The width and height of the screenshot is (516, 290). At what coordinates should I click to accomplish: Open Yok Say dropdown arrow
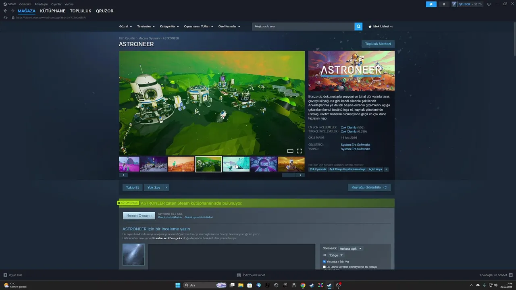[x=166, y=187]
